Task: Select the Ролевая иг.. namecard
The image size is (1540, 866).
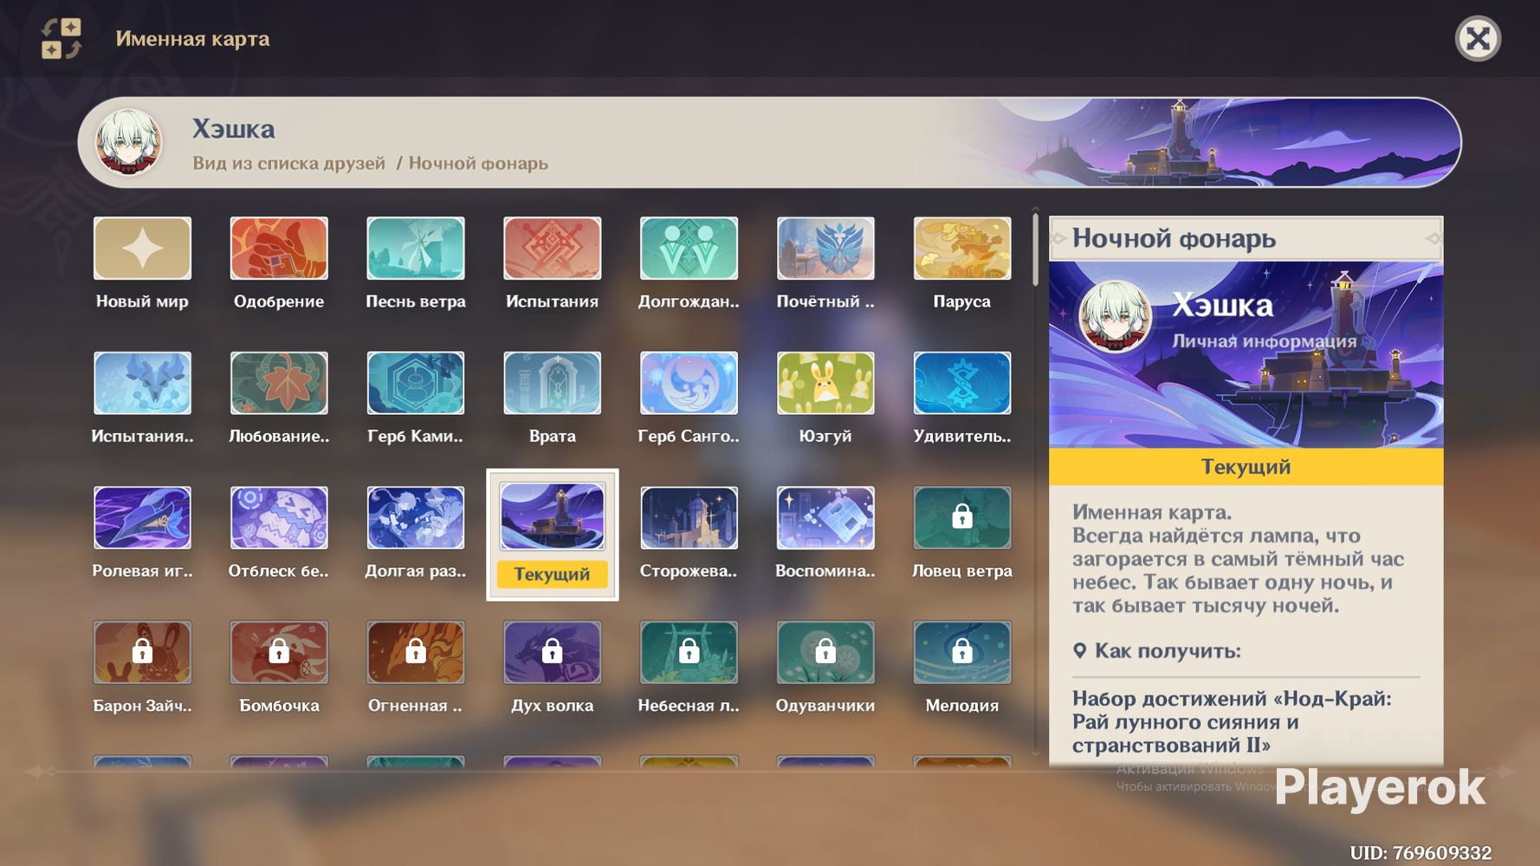Action: 142,518
